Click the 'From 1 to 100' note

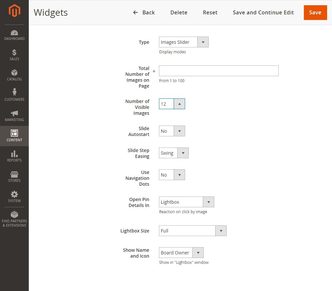[x=172, y=81]
